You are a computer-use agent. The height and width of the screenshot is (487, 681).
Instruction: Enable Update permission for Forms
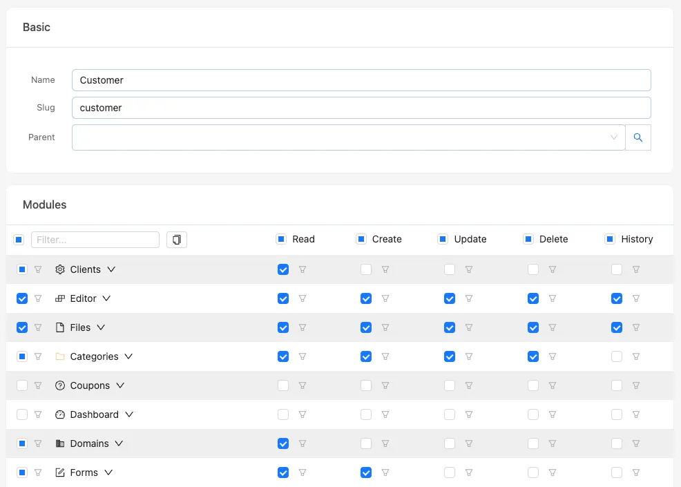point(450,472)
